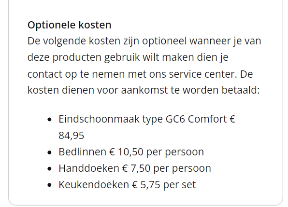The image size is (288, 207).
Task: Click the bullet before Keukendoeken
Action: [x=49, y=185]
